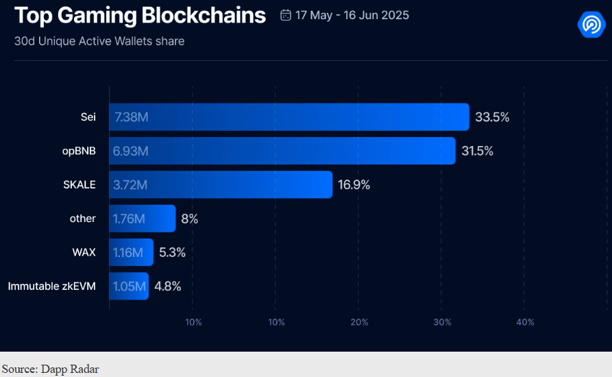Click the 30% x-axis tick label

[442, 322]
